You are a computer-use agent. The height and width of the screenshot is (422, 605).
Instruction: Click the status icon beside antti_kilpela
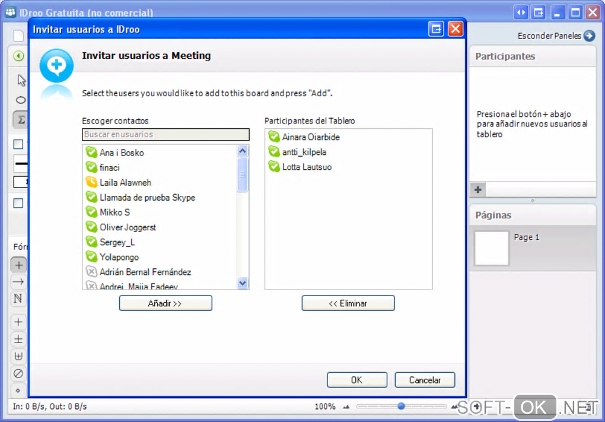pyautogui.click(x=274, y=151)
